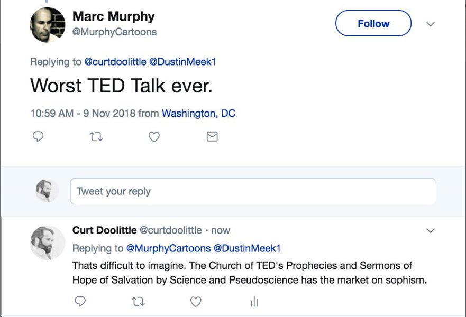Follow Marc Murphy
Image resolution: width=466 pixels, height=317 pixels.
[x=373, y=24]
